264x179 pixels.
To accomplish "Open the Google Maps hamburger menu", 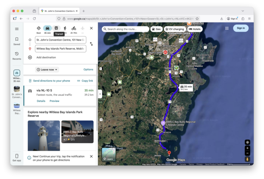I will (x=17, y=29).
